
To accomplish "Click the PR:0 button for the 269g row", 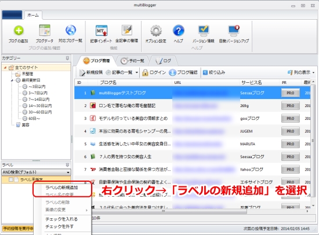I will (291, 105).
